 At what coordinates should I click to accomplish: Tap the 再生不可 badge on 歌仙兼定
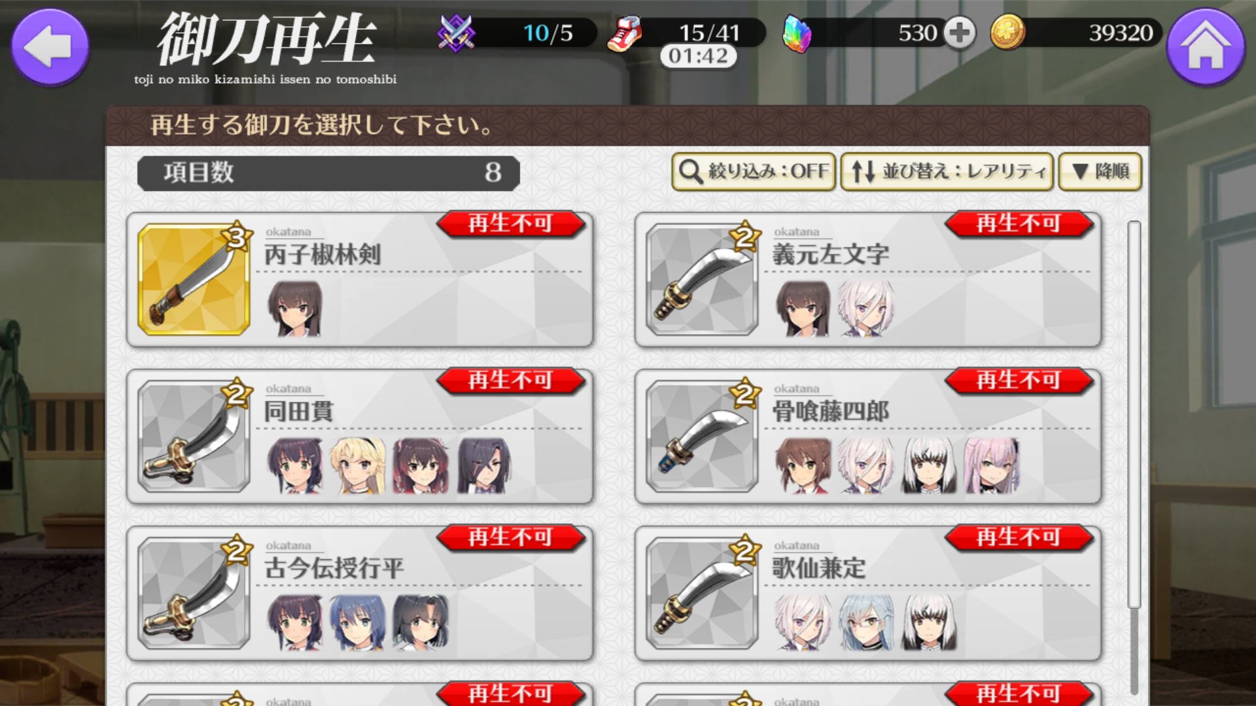point(1019,537)
